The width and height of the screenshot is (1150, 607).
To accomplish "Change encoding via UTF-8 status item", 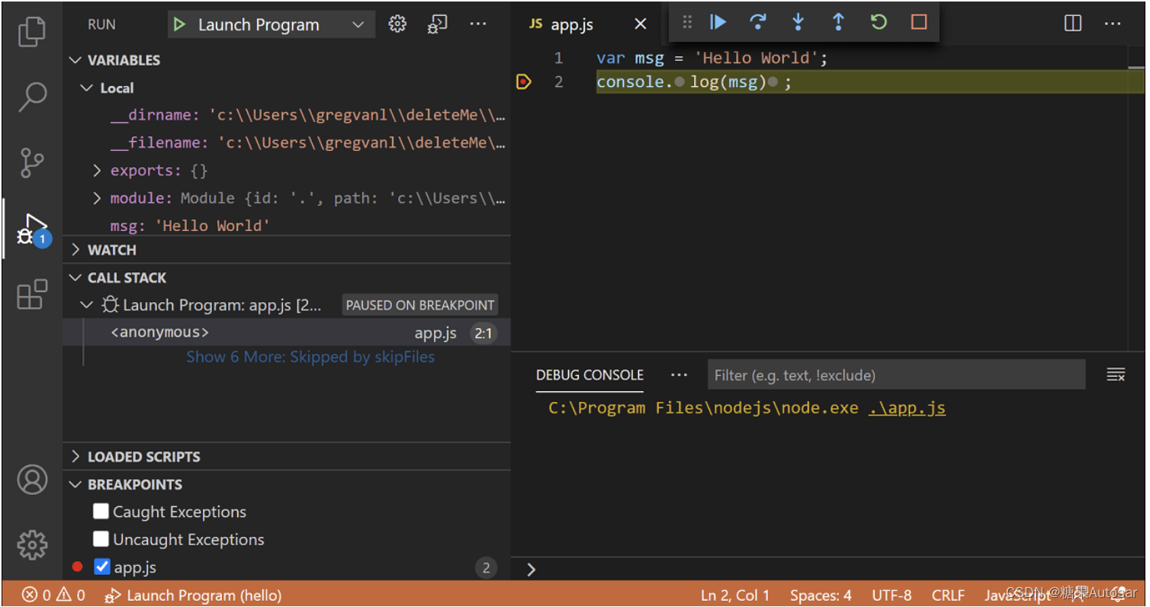I will (x=891, y=596).
